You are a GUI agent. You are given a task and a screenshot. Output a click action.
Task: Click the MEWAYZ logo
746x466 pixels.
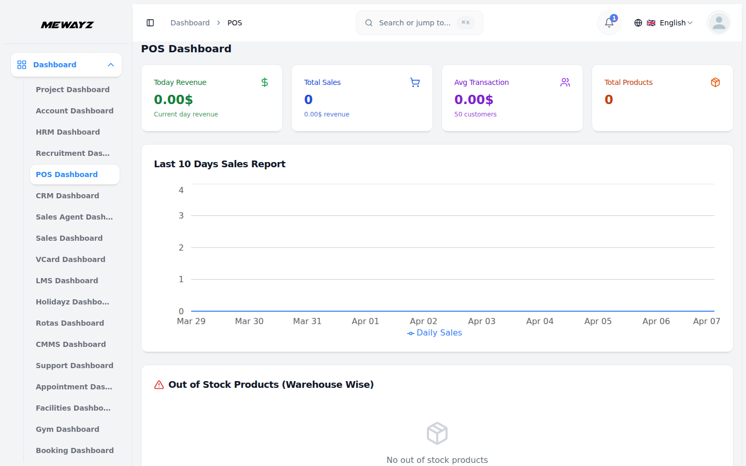pyautogui.click(x=67, y=24)
